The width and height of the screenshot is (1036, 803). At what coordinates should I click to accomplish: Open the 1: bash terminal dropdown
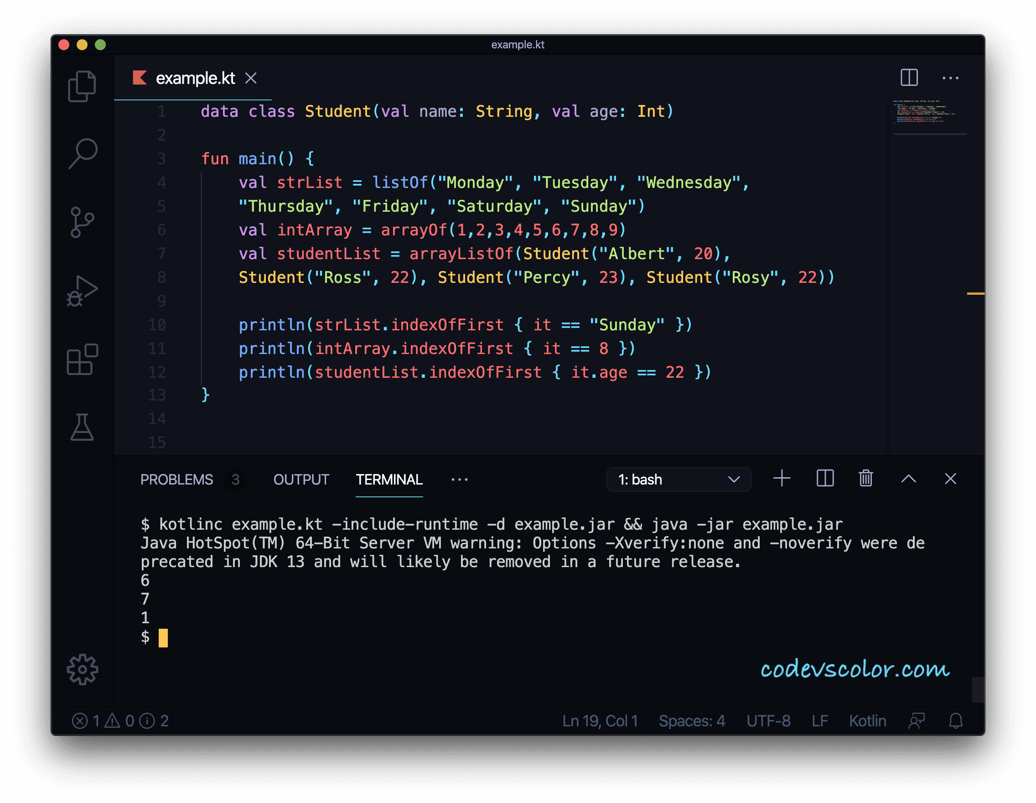coord(679,480)
